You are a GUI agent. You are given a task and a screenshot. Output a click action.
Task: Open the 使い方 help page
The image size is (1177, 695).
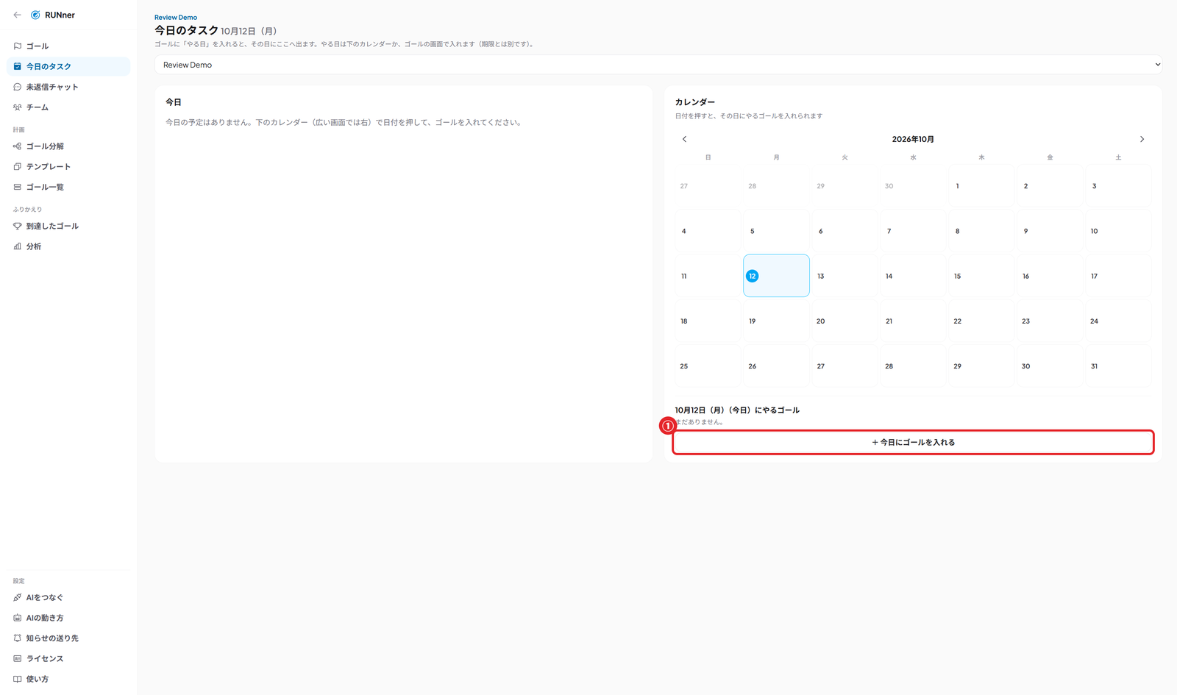[x=68, y=679]
